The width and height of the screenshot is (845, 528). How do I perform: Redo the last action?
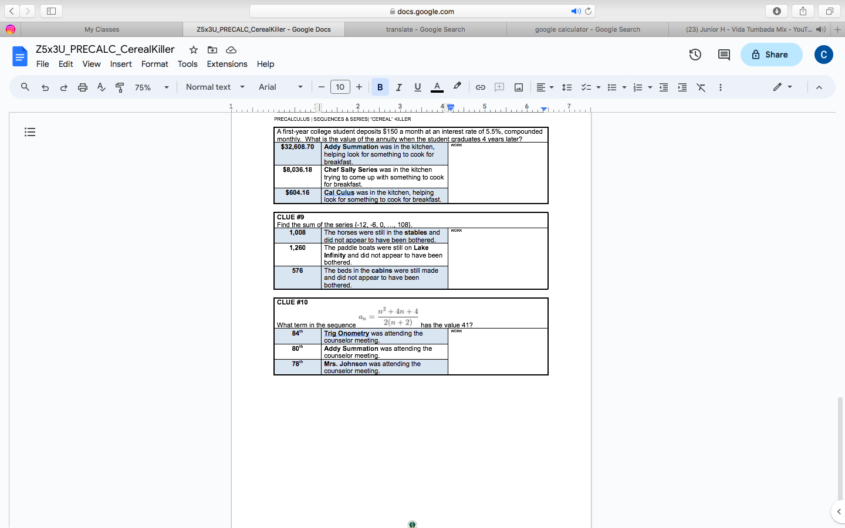[x=64, y=87]
